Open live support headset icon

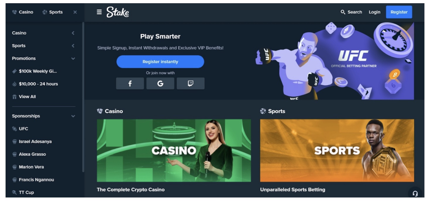415,194
